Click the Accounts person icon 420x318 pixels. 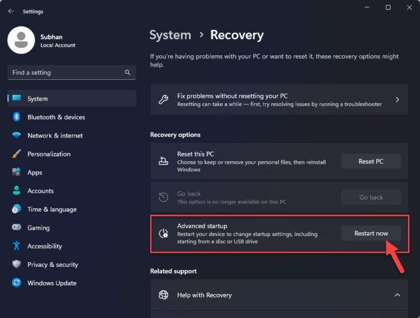point(17,190)
